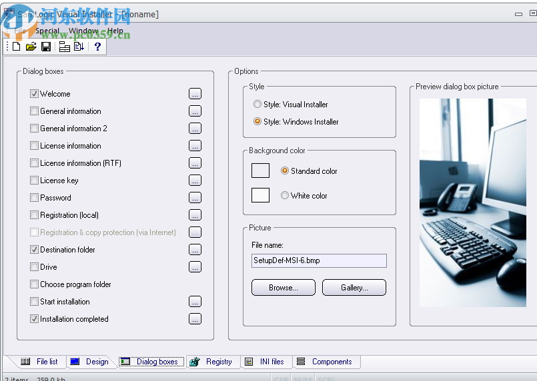Open settings button for General information
The height and width of the screenshot is (381, 537).
point(195,111)
